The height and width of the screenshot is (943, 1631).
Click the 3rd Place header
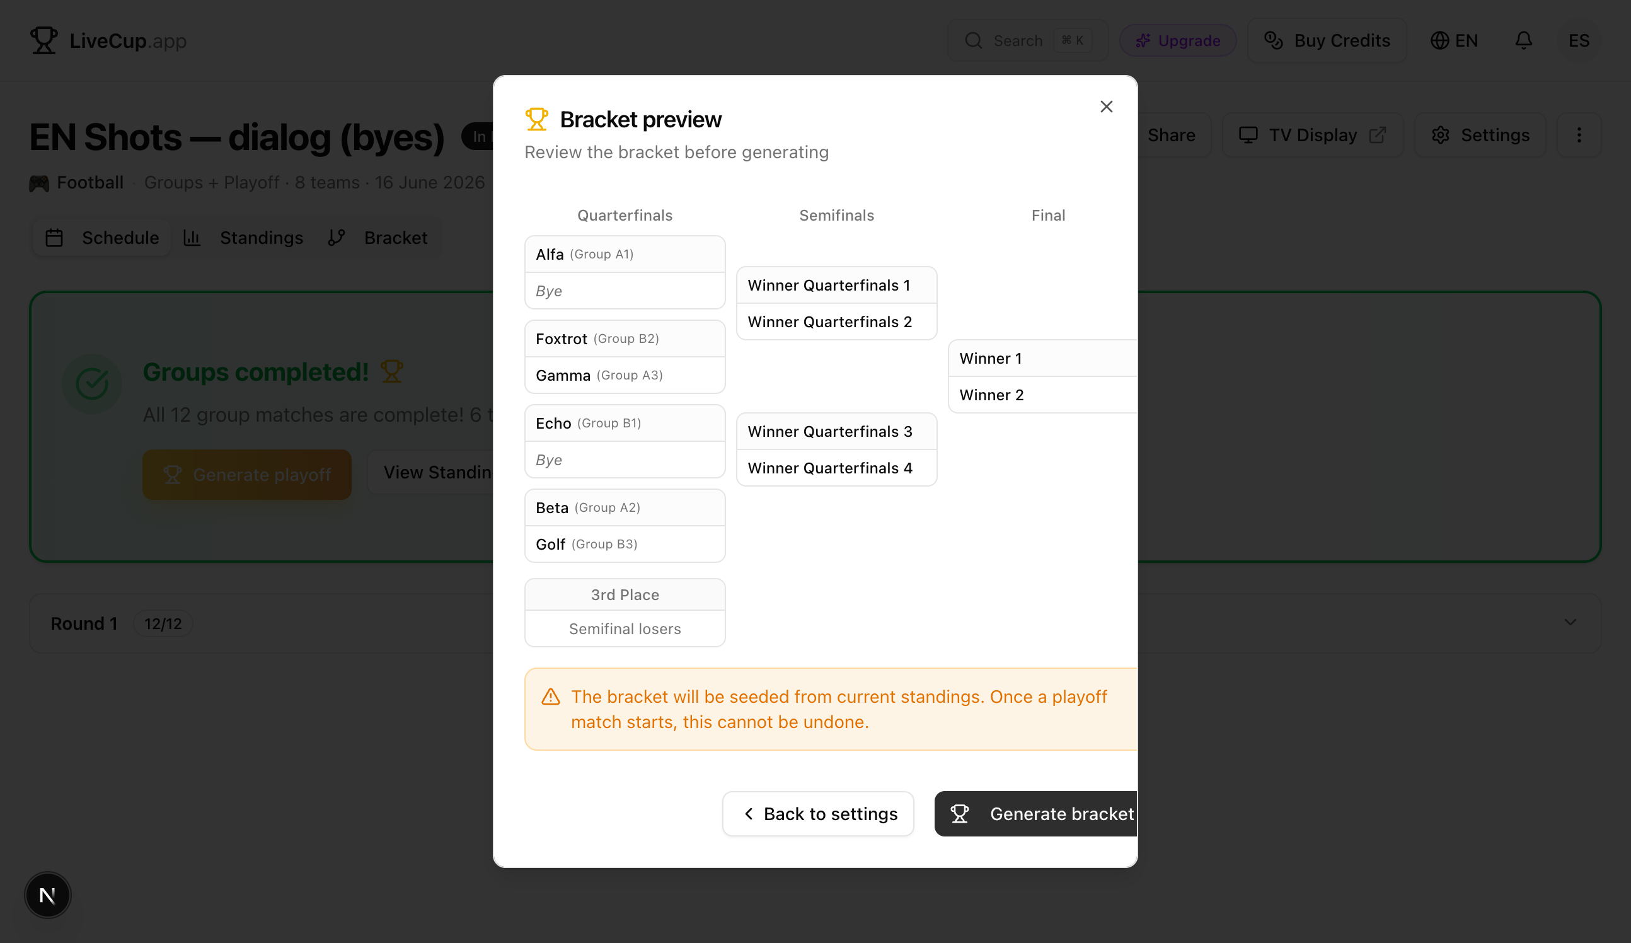point(625,595)
